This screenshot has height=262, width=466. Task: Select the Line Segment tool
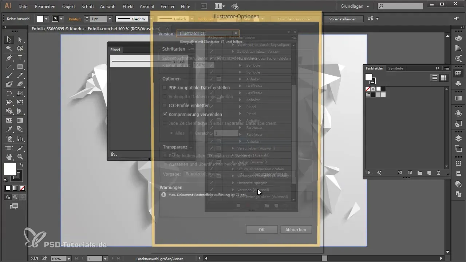click(x=9, y=67)
